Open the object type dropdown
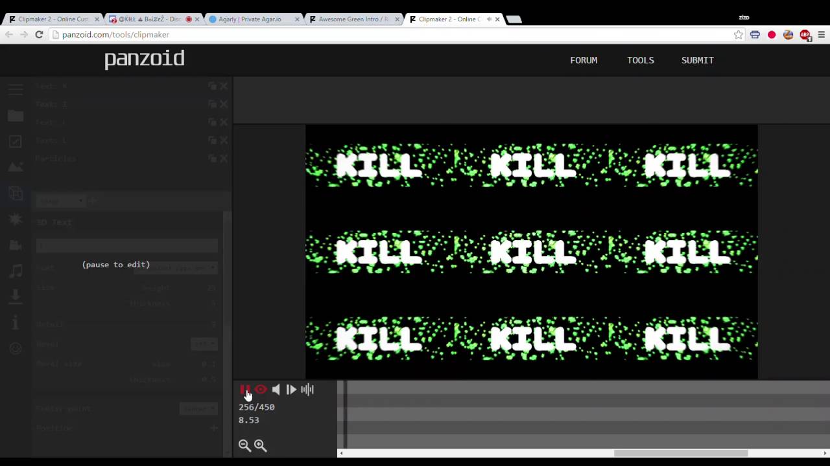 60,201
